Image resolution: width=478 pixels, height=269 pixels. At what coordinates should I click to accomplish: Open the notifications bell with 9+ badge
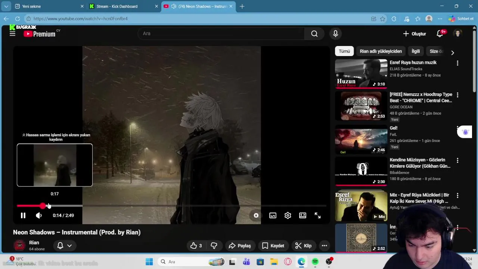(x=440, y=34)
